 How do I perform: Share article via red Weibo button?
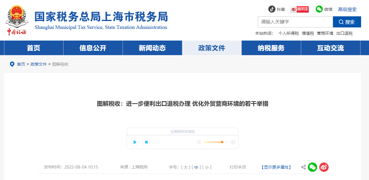tap(324, 167)
